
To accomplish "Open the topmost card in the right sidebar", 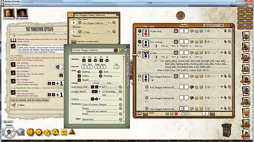I will [x=245, y=36].
